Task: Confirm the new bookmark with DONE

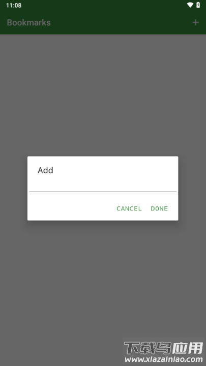Action: tap(159, 208)
